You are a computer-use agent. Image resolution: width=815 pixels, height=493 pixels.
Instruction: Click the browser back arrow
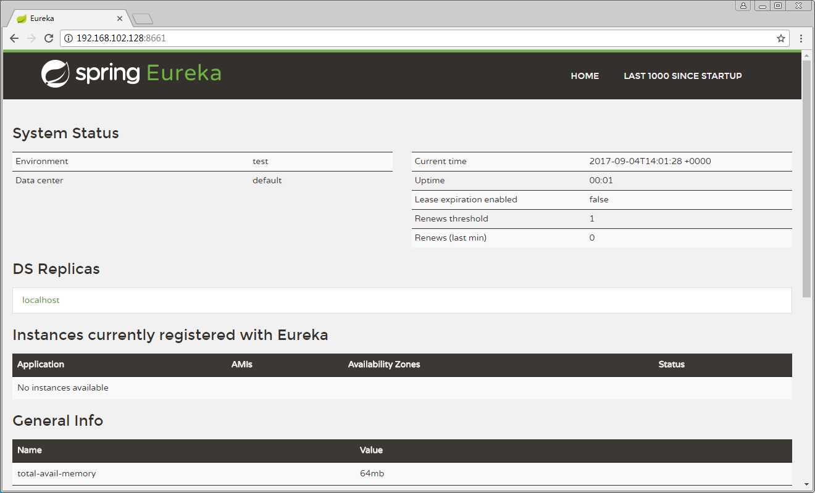pos(14,38)
